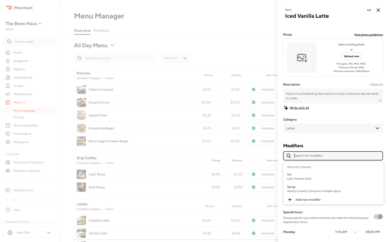
Task: Click the Customers people icon
Action: (x=8, y=77)
